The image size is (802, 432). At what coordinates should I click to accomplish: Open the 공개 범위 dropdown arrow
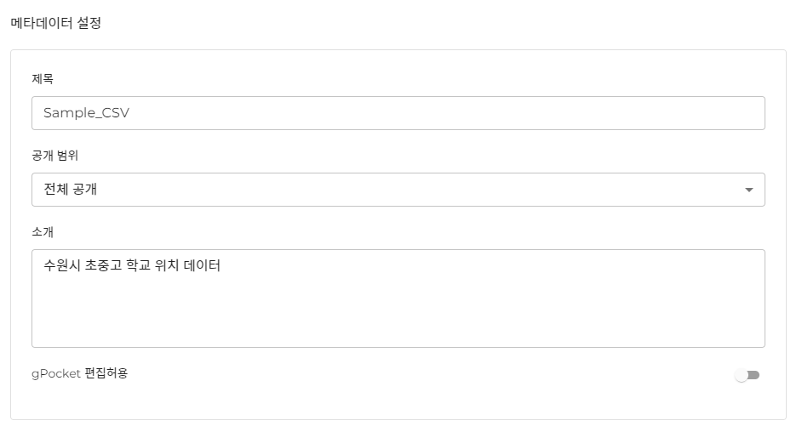click(x=748, y=190)
